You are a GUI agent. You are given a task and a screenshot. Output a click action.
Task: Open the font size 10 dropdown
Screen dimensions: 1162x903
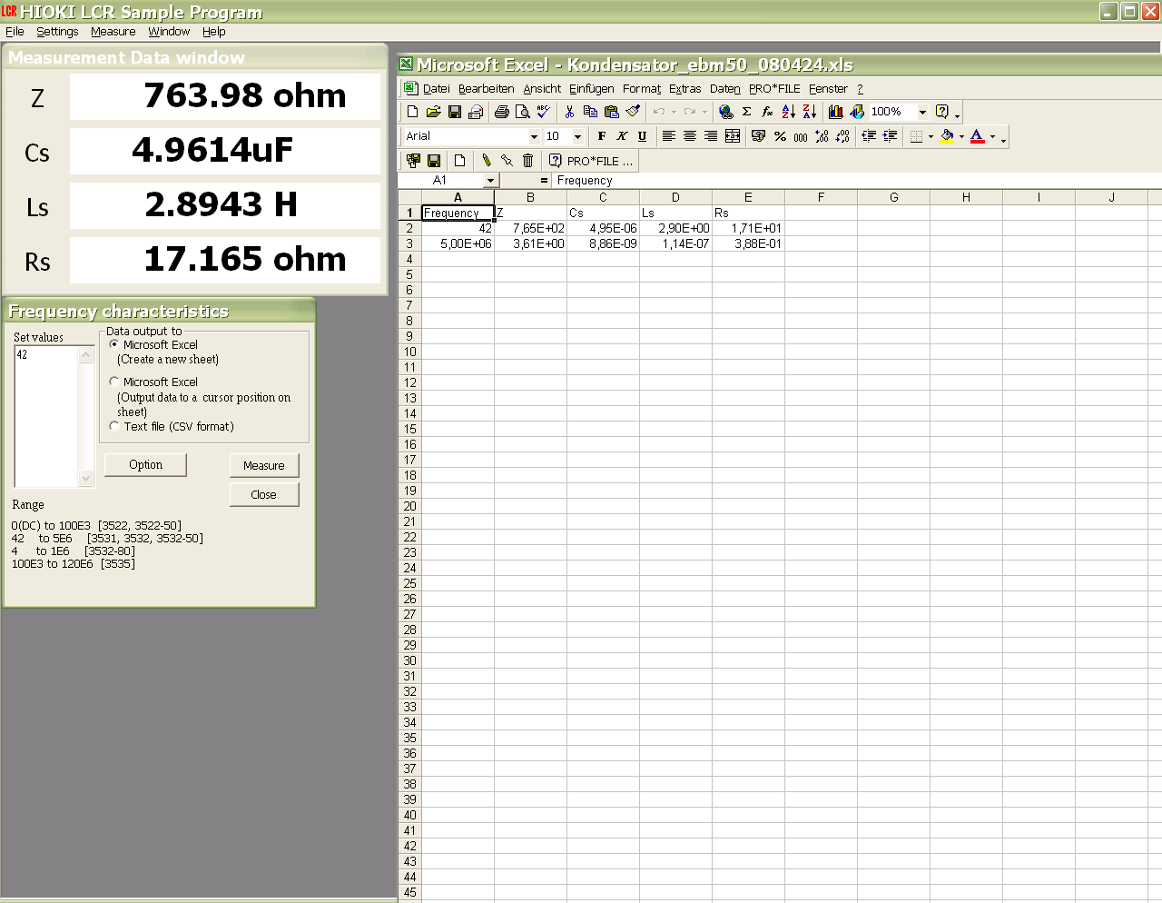(x=577, y=136)
